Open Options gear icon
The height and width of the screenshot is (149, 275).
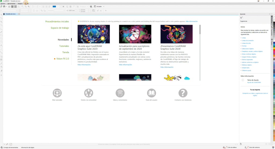[91, 6]
